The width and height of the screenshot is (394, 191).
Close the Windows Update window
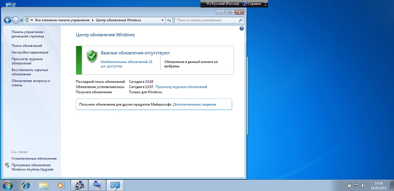point(239,12)
